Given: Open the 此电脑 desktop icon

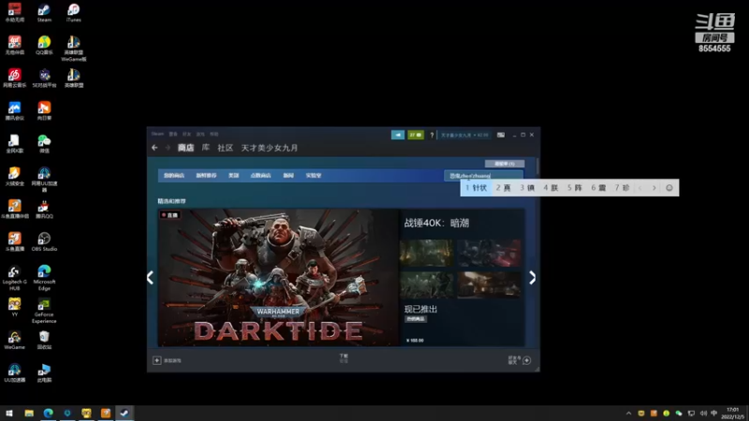Looking at the screenshot, I should click(44, 372).
